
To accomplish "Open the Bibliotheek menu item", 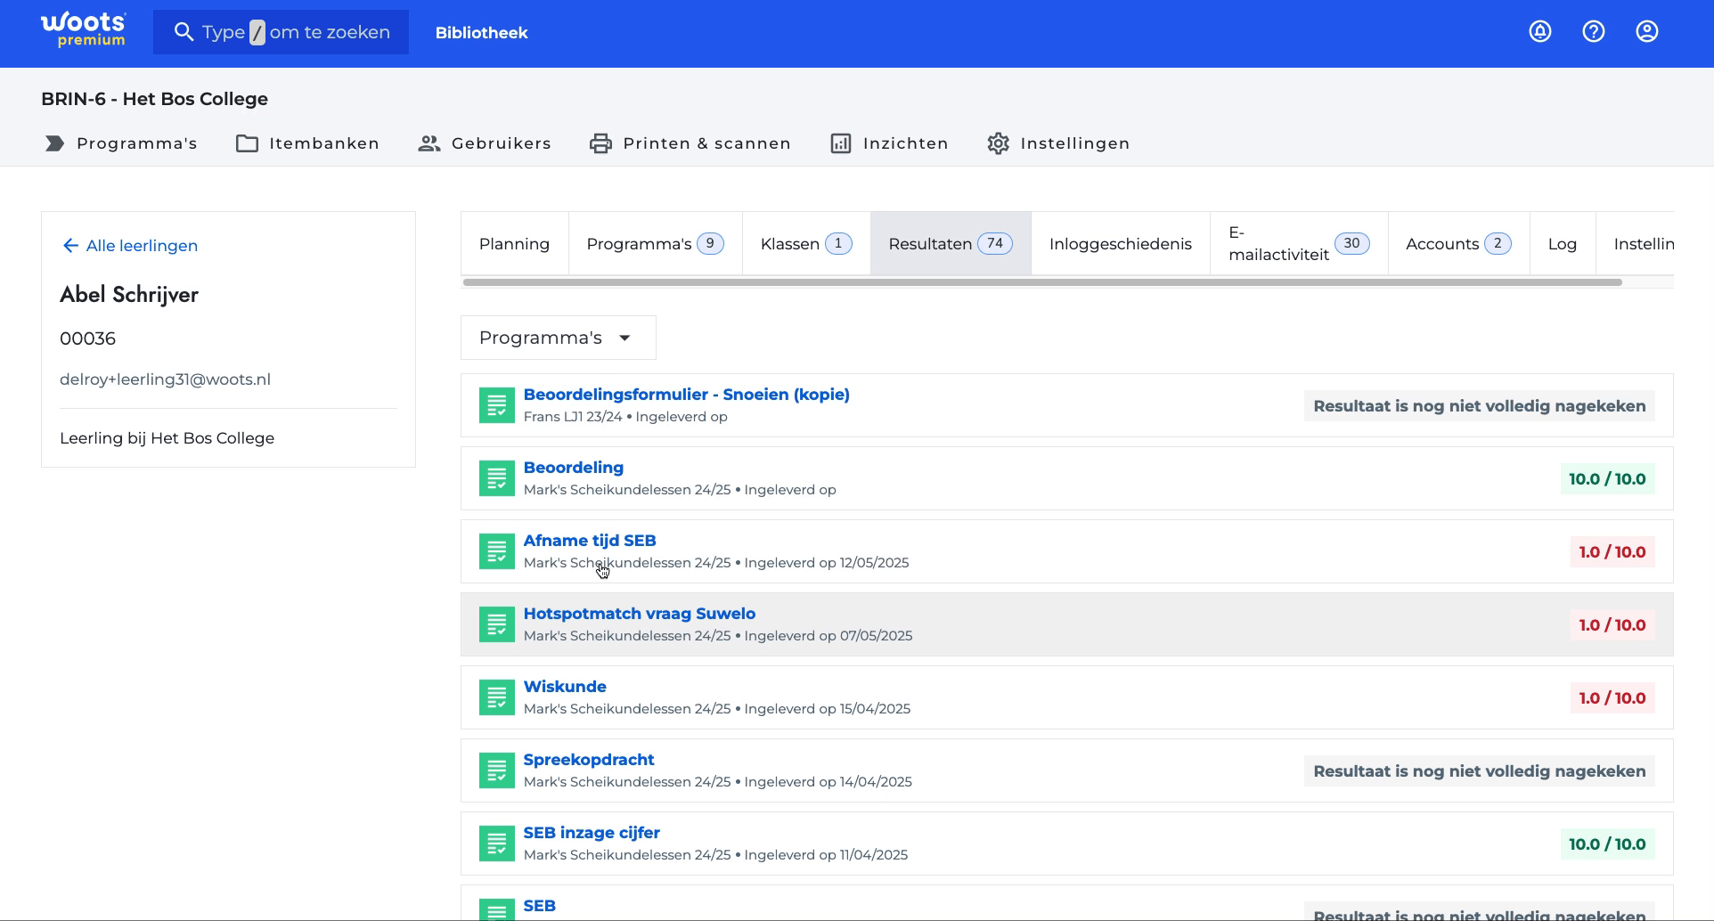I will [x=481, y=33].
